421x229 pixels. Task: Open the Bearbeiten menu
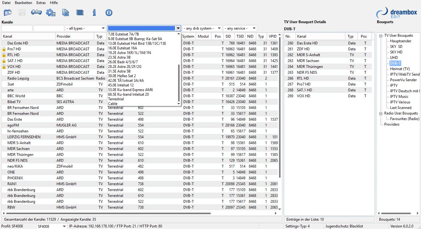pyautogui.click(x=23, y=3)
